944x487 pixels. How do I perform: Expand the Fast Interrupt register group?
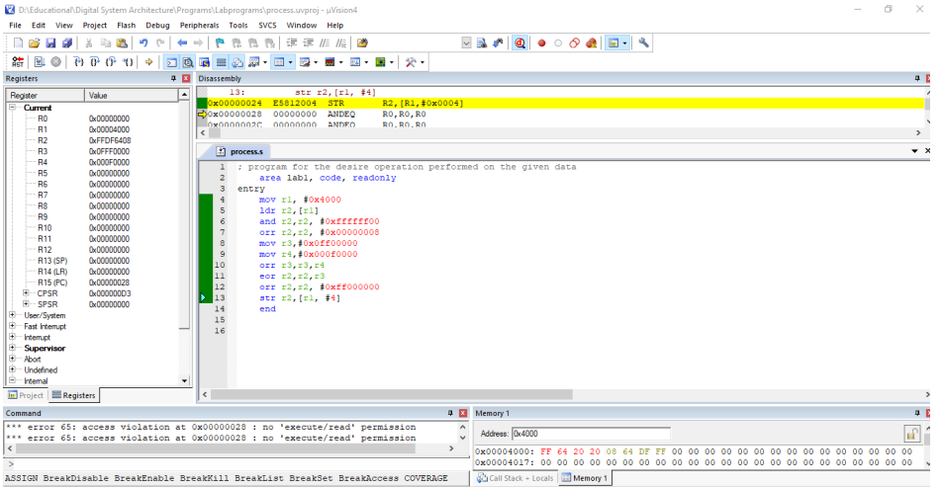pos(12,326)
